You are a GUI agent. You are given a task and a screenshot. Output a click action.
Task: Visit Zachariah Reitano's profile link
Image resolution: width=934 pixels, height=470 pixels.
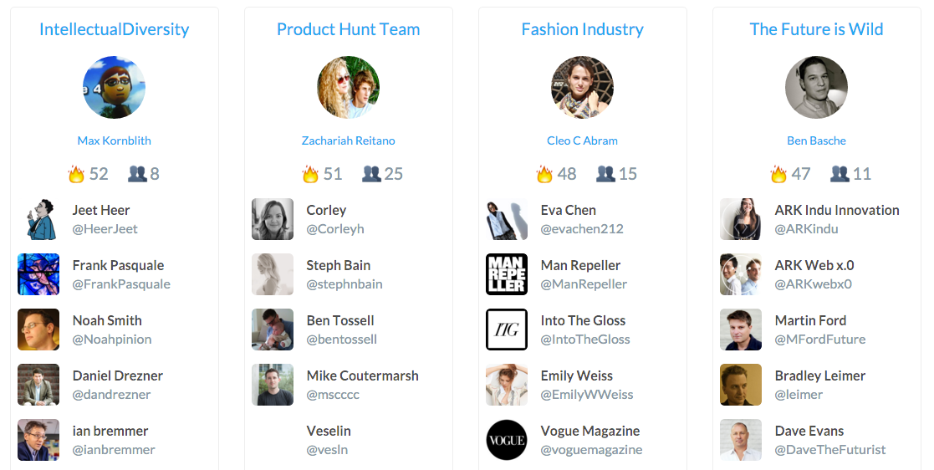coord(349,140)
